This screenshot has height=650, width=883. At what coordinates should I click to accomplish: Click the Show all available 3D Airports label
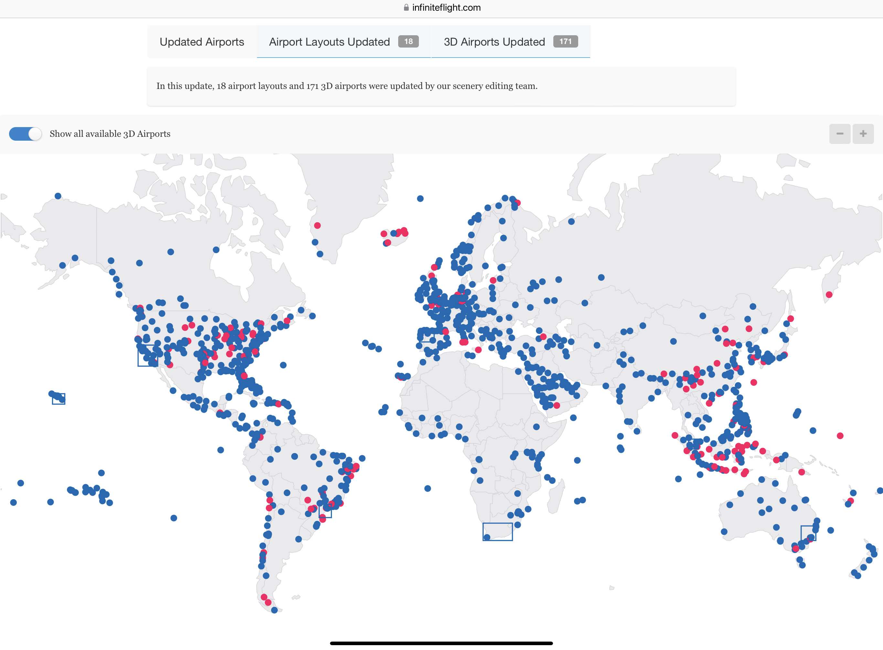click(110, 134)
